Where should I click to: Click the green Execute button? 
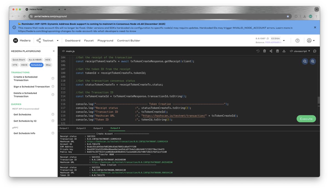(x=306, y=119)
